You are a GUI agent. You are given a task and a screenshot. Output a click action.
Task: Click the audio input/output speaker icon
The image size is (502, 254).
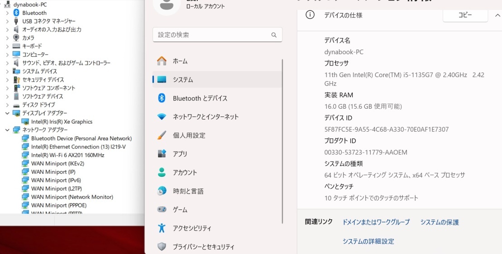16,29
